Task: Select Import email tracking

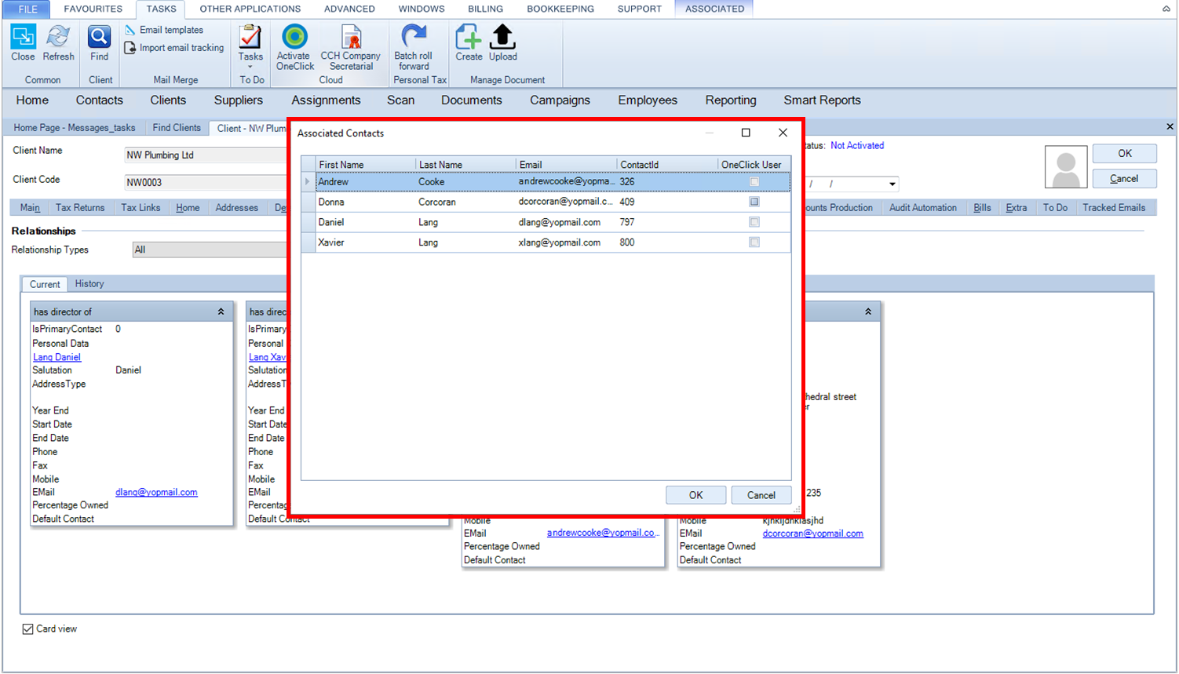Action: click(x=174, y=48)
